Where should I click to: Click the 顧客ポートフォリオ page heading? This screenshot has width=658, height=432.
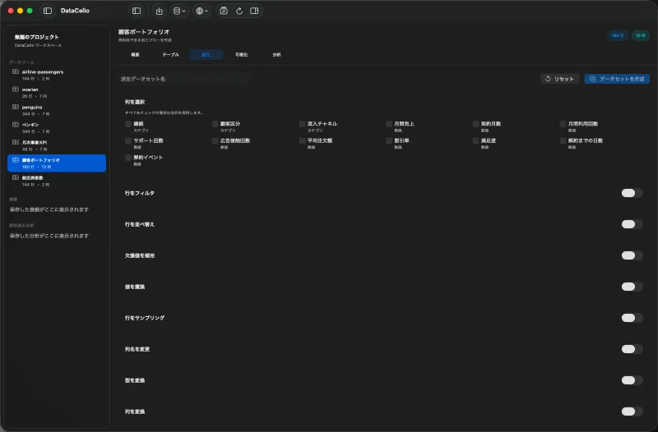(x=144, y=32)
